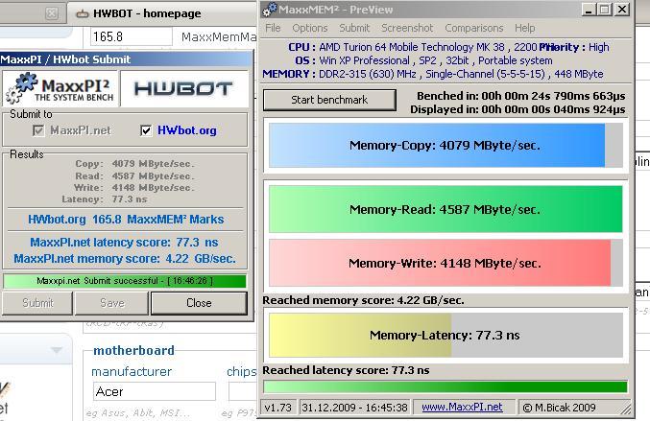This screenshot has height=421, width=650.
Task: Click the chipset input field
Action: pos(243,391)
